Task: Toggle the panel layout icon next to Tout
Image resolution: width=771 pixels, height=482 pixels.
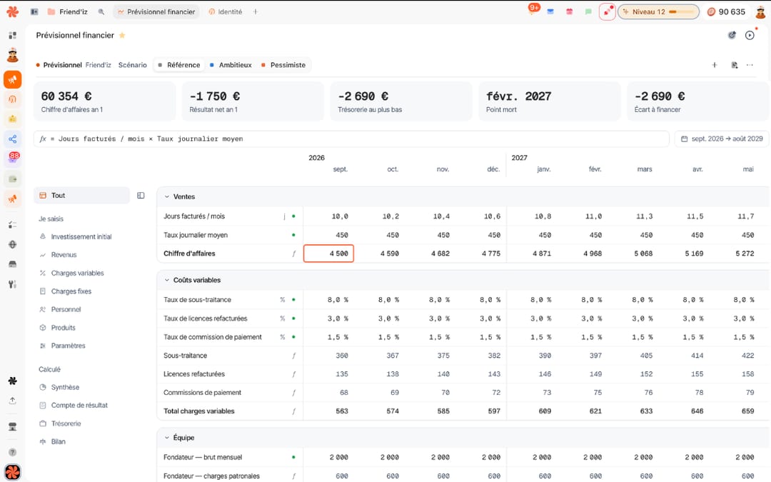Action: (x=141, y=196)
